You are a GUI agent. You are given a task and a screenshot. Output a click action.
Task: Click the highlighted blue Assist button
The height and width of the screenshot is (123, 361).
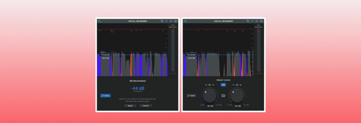click(x=105, y=96)
